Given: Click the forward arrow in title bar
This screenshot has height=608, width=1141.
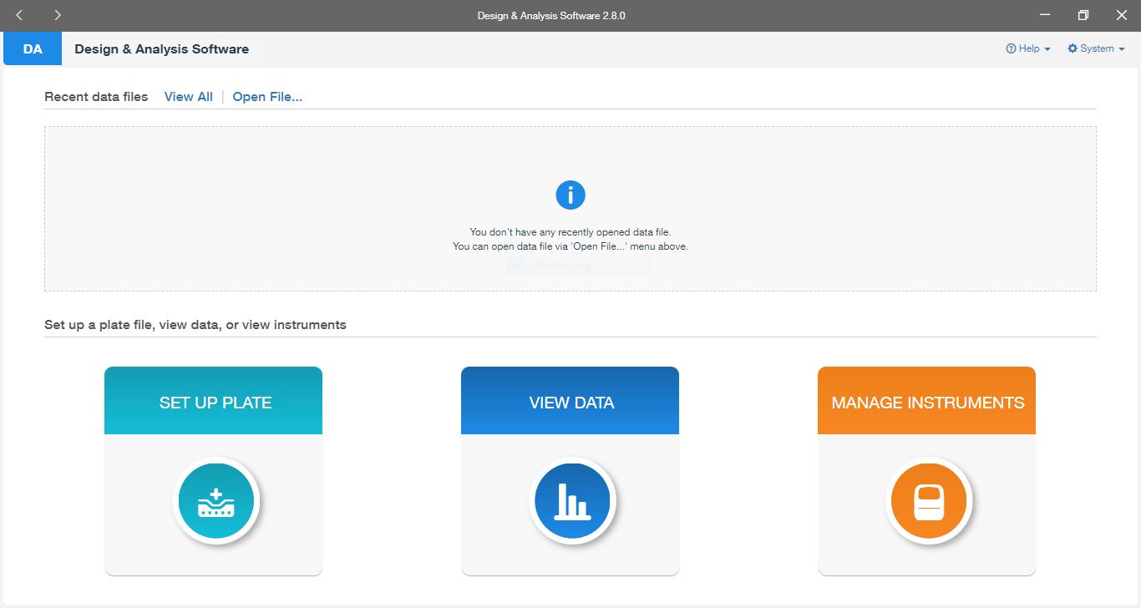Looking at the screenshot, I should (57, 15).
